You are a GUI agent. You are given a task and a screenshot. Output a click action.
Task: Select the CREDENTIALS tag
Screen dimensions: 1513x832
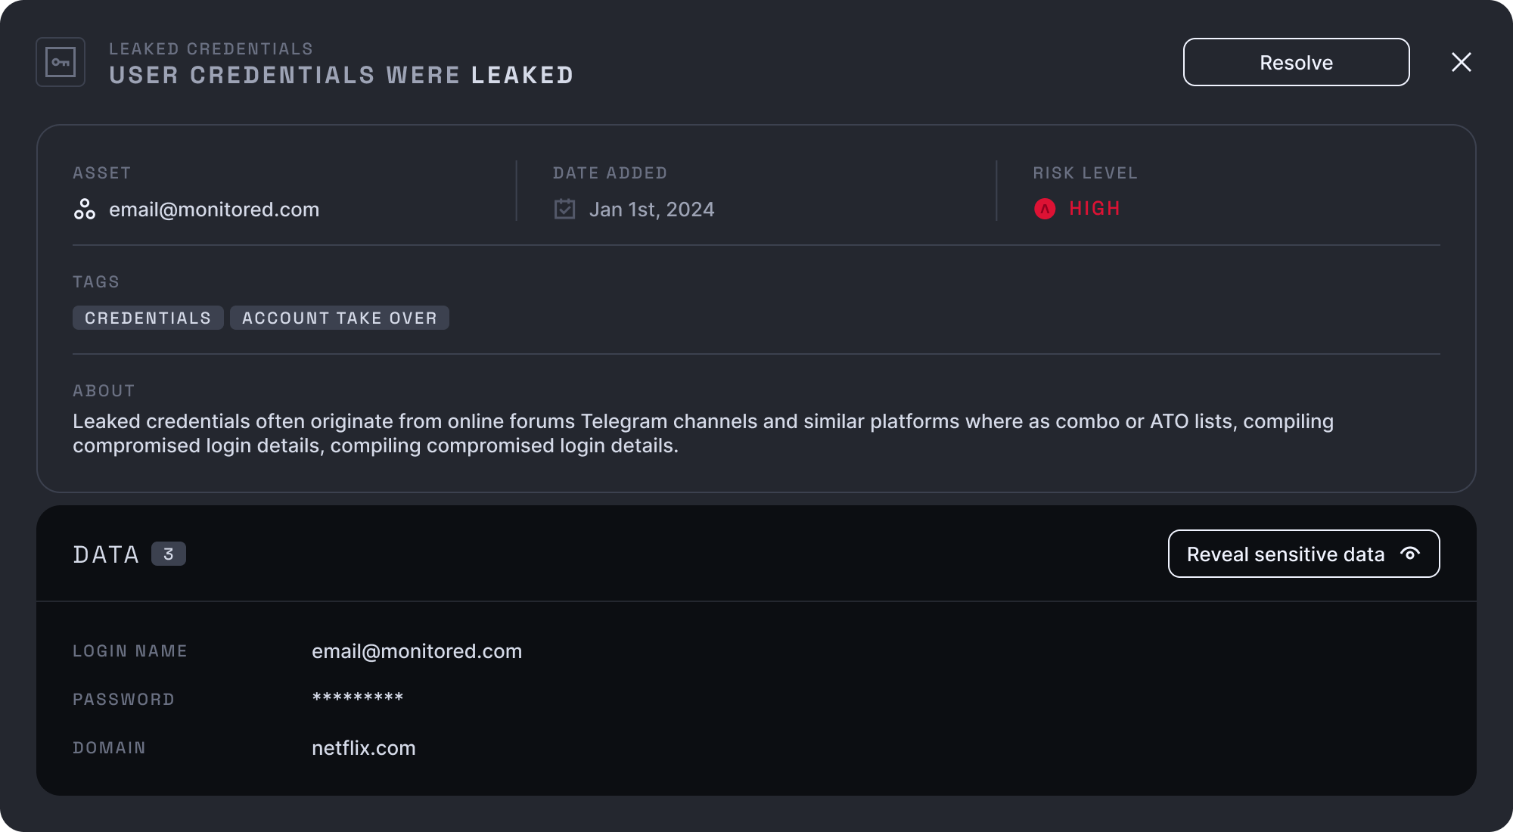(x=148, y=318)
